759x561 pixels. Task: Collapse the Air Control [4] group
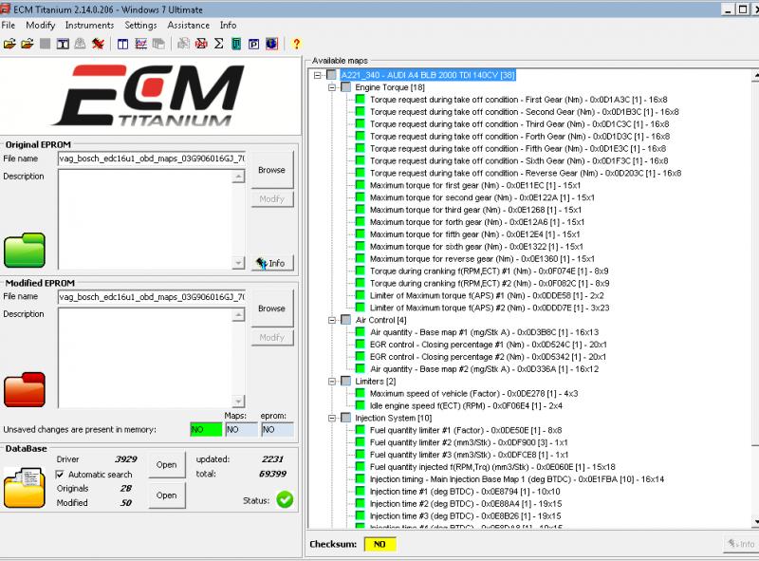[332, 320]
